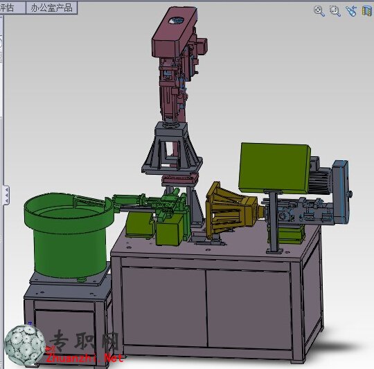This screenshot has height=369, width=374.
Task: Click the left cabinet door face
Action: point(164,306)
